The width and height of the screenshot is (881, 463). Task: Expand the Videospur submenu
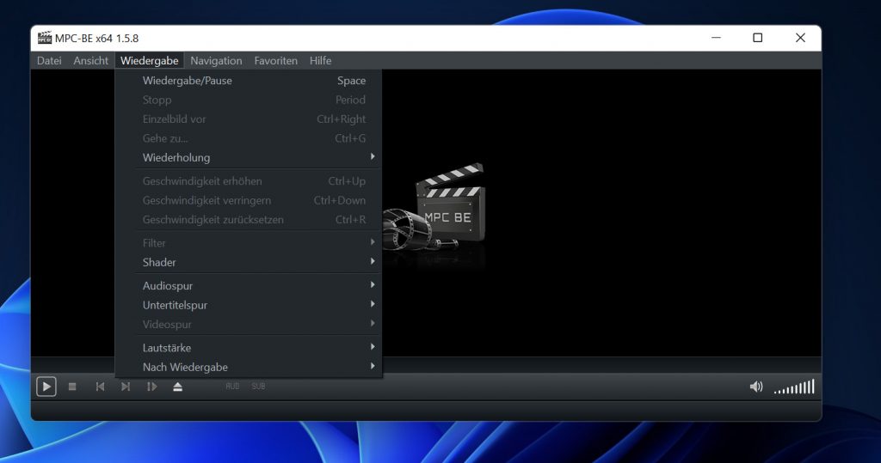pyautogui.click(x=249, y=325)
